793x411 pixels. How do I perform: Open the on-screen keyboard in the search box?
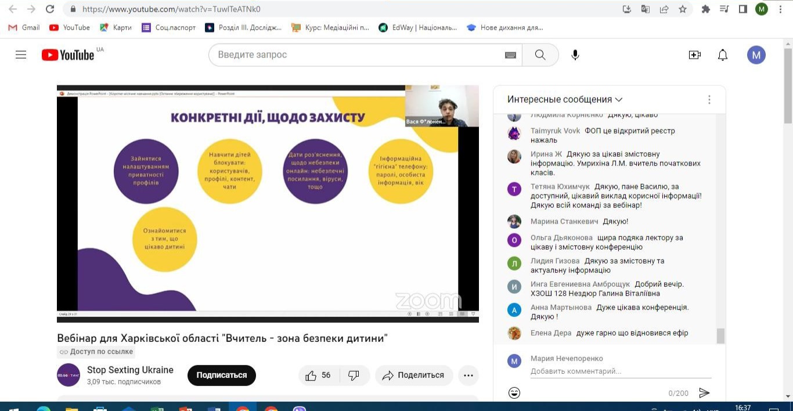click(510, 55)
